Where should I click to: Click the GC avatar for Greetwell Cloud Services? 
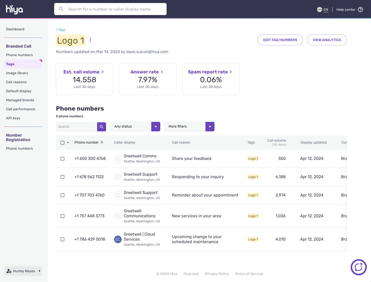click(118, 239)
